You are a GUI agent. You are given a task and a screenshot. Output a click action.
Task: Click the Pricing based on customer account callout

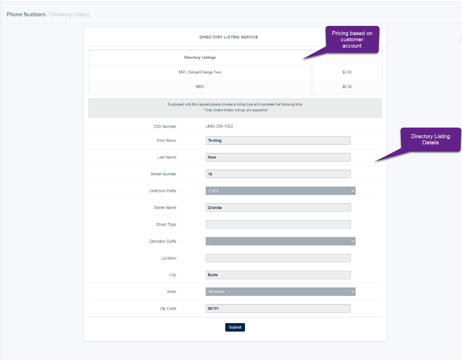(x=352, y=40)
